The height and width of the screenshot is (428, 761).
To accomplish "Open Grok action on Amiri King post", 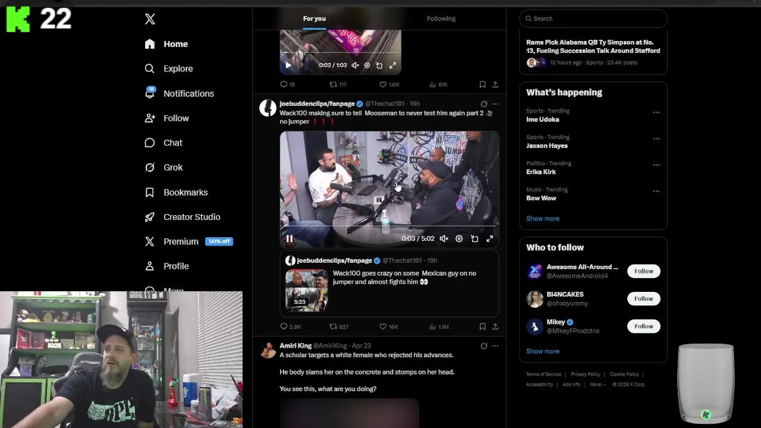I will (484, 345).
